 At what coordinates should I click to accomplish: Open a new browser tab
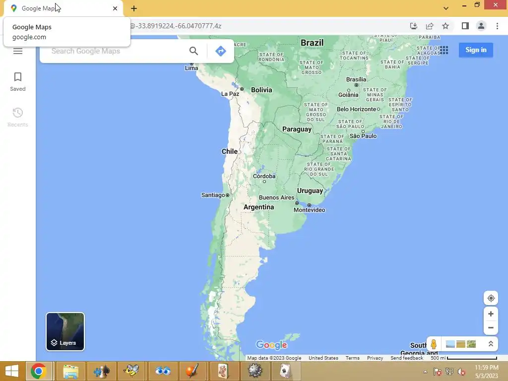tap(134, 8)
